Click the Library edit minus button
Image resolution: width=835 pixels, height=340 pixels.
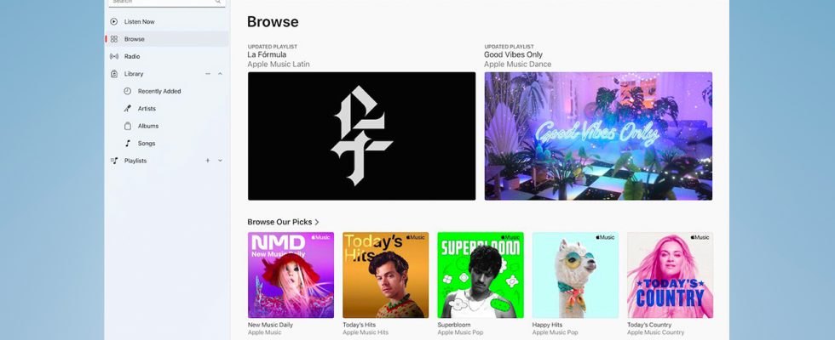click(208, 74)
